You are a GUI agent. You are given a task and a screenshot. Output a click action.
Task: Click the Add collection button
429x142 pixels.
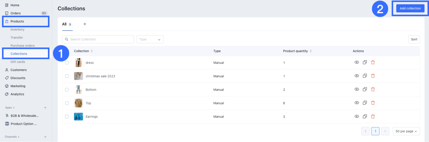[410, 8]
